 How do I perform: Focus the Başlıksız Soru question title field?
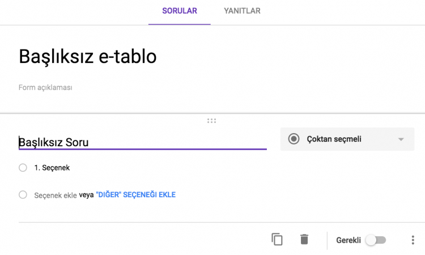[x=143, y=142]
